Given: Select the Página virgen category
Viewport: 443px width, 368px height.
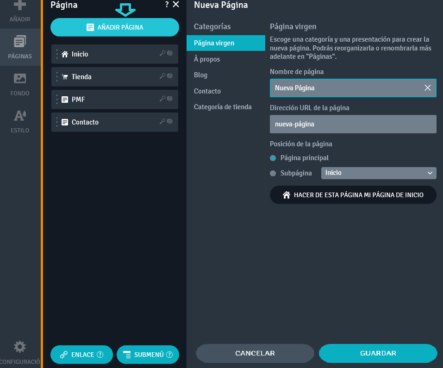Looking at the screenshot, I should pyautogui.click(x=226, y=43).
